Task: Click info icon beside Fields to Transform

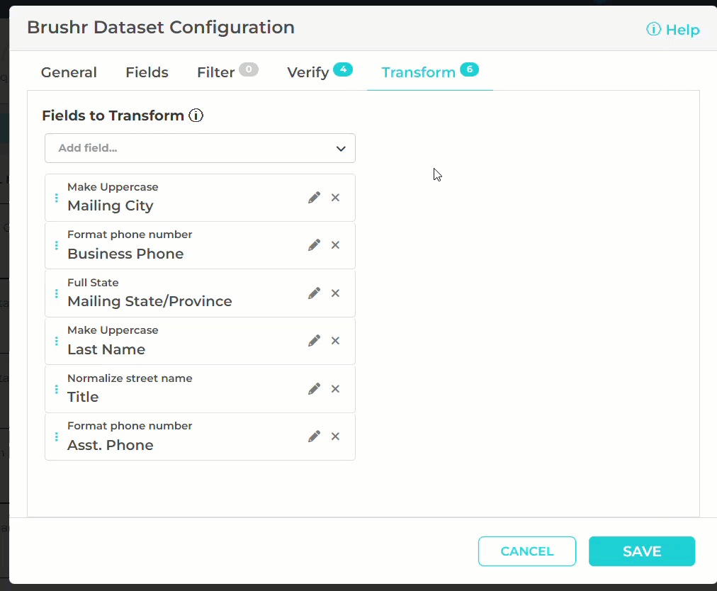Action: tap(196, 116)
